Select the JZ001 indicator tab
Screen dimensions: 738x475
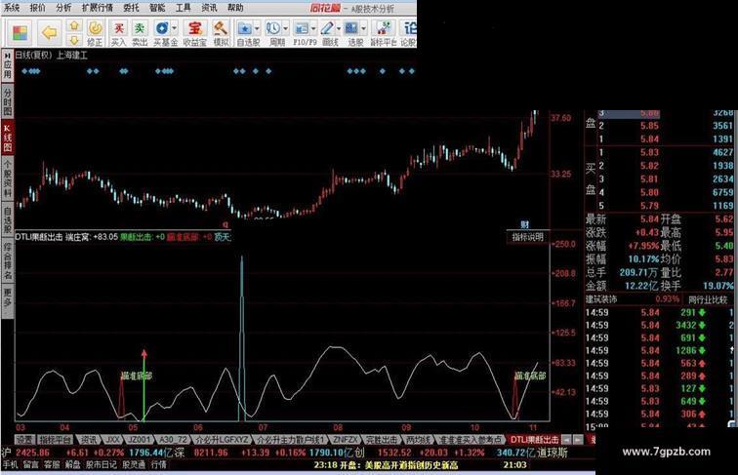tap(139, 439)
